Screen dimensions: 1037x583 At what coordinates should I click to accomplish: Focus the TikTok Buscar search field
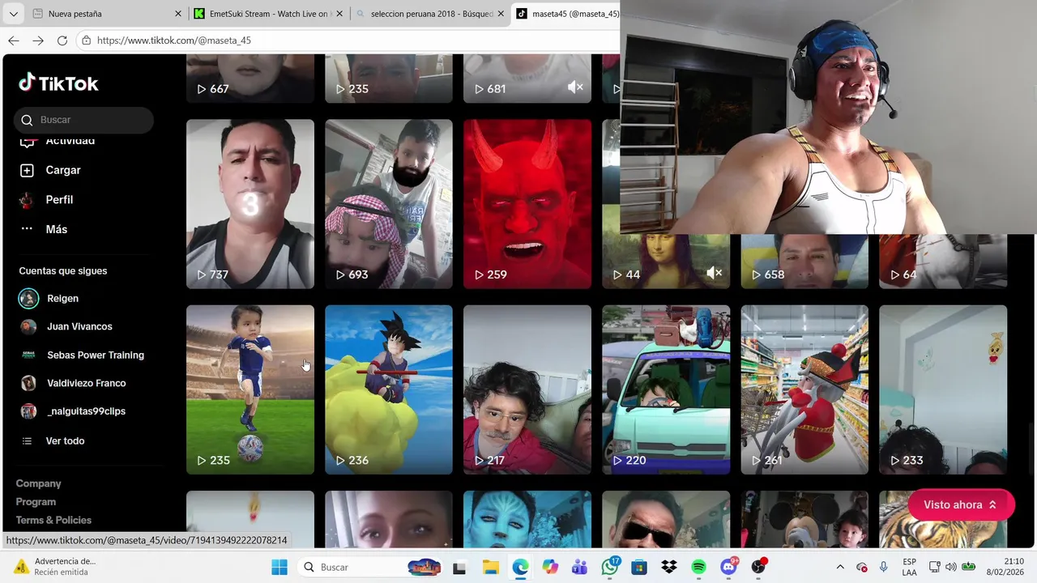coord(83,120)
